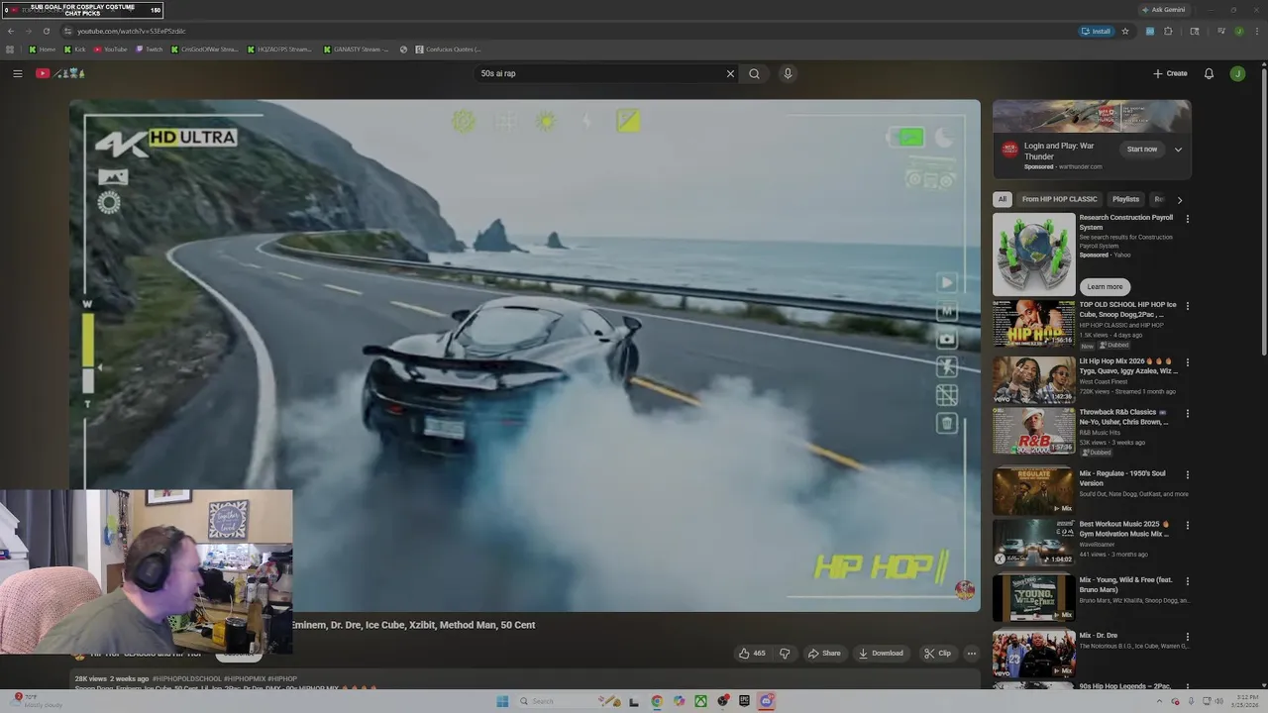The image size is (1268, 713).
Task: Run search with the magnifier button
Action: click(x=754, y=73)
